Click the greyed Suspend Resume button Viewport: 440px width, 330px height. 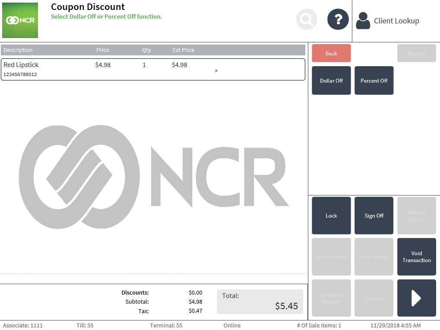pos(331,298)
